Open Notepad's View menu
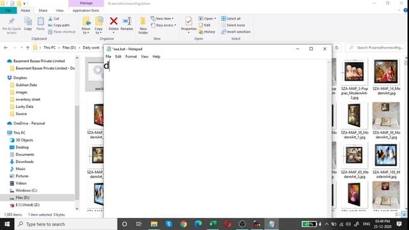 pos(144,56)
